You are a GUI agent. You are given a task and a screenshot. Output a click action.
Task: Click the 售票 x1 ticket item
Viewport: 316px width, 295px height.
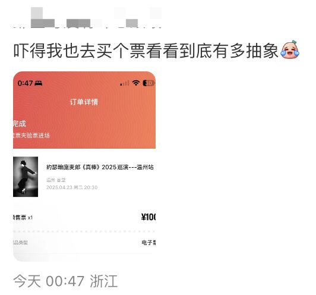tap(23, 218)
